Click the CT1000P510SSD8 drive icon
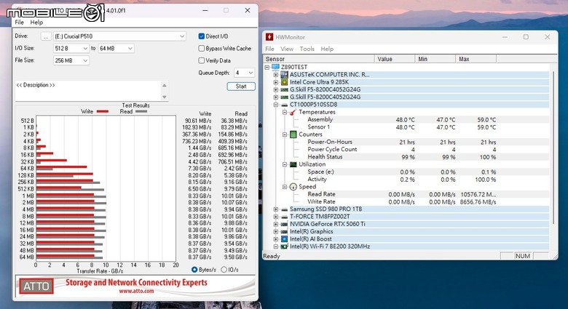Image resolution: width=568 pixels, height=309 pixels. [284, 105]
